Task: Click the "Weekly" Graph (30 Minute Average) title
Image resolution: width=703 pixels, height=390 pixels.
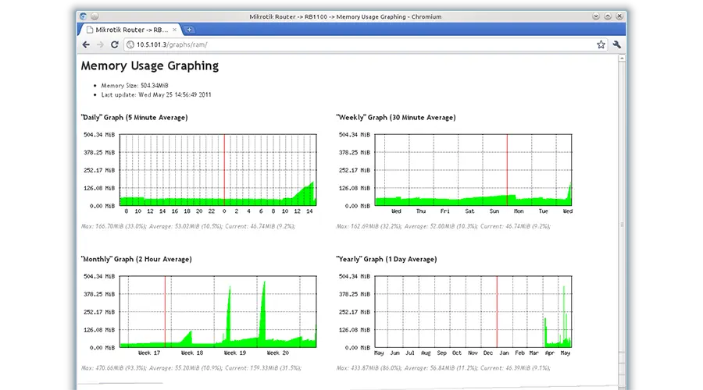Action: (396, 117)
